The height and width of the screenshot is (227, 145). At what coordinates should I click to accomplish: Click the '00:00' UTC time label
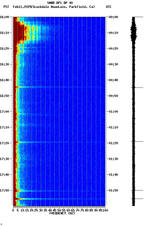(113, 17)
